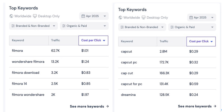Select the wondershare filmora keyword row
This screenshot has width=222, height=112.
[59, 62]
